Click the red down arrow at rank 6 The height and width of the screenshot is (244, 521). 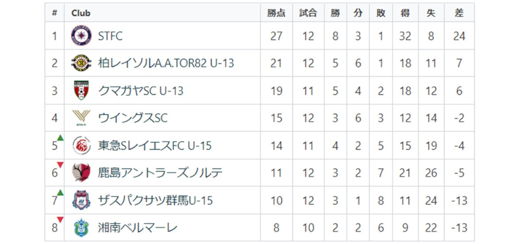point(60,165)
